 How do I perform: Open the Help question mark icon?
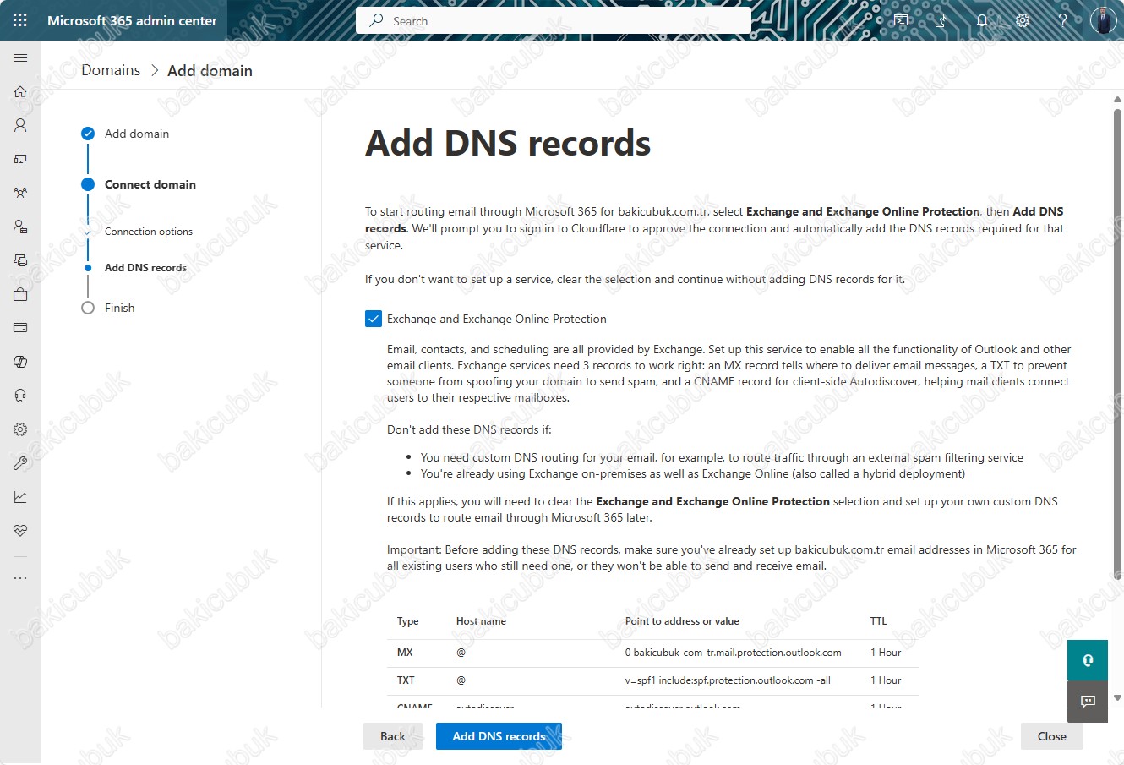click(1063, 20)
